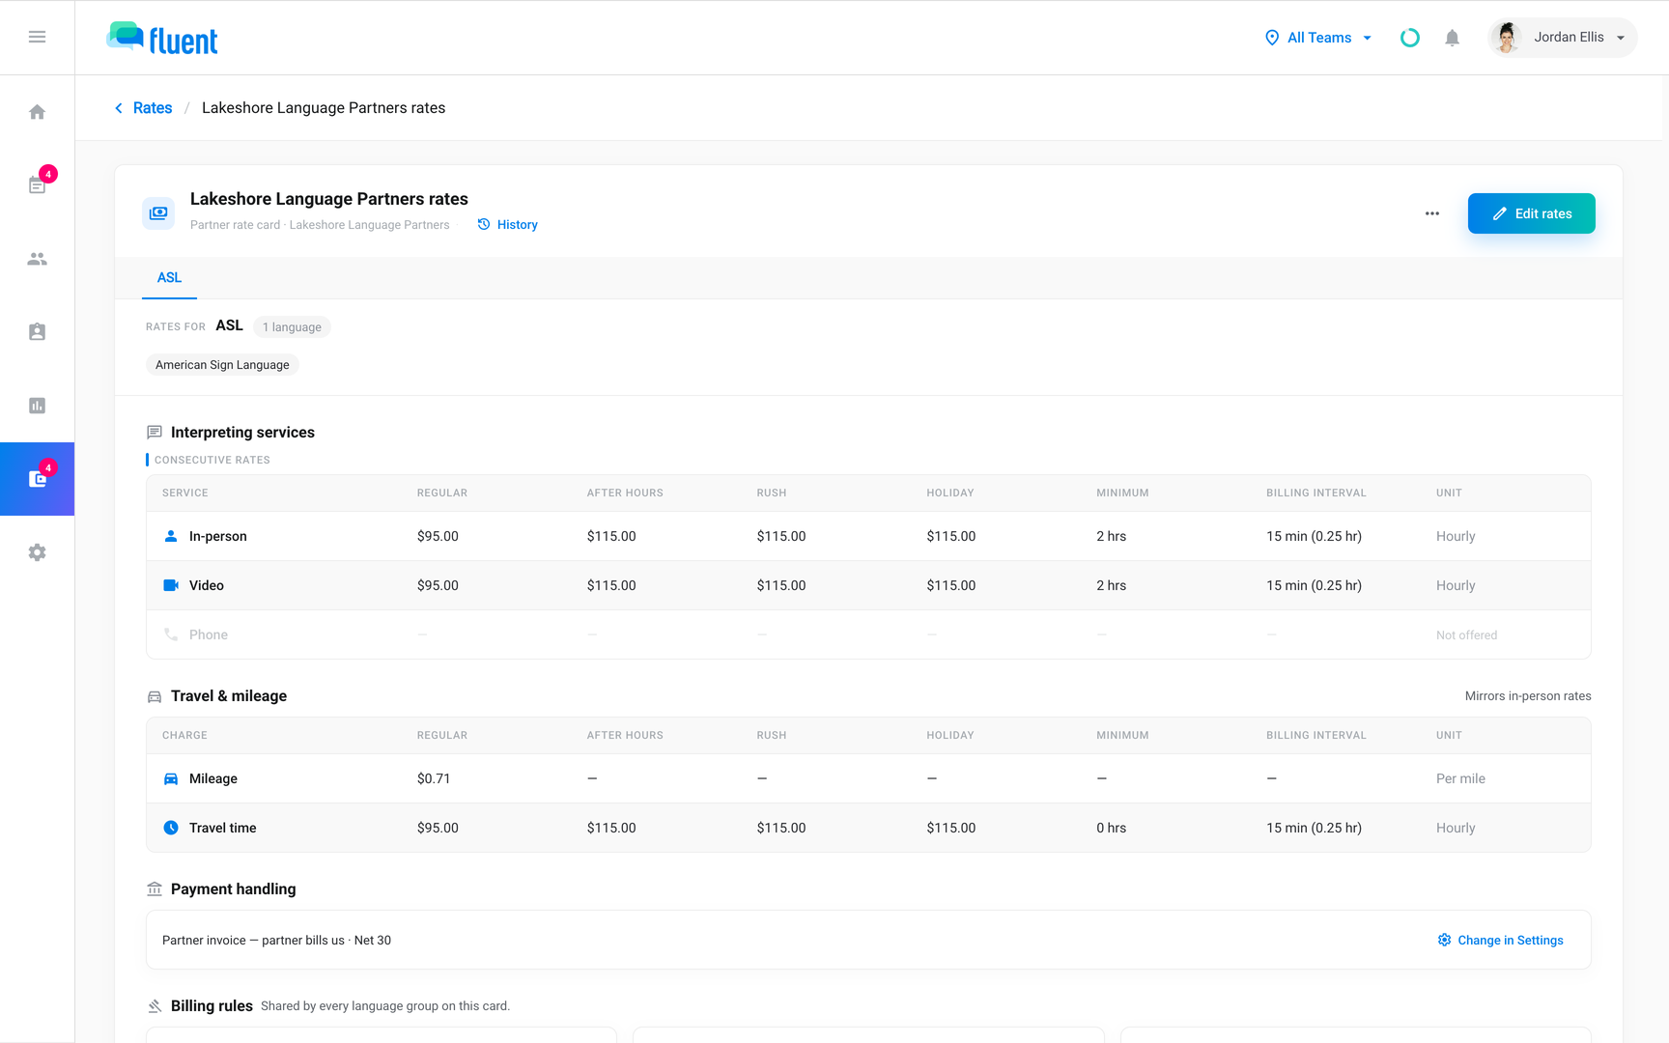The image size is (1669, 1043).
Task: Select the active wallet sidebar icon
Action: [x=37, y=479]
